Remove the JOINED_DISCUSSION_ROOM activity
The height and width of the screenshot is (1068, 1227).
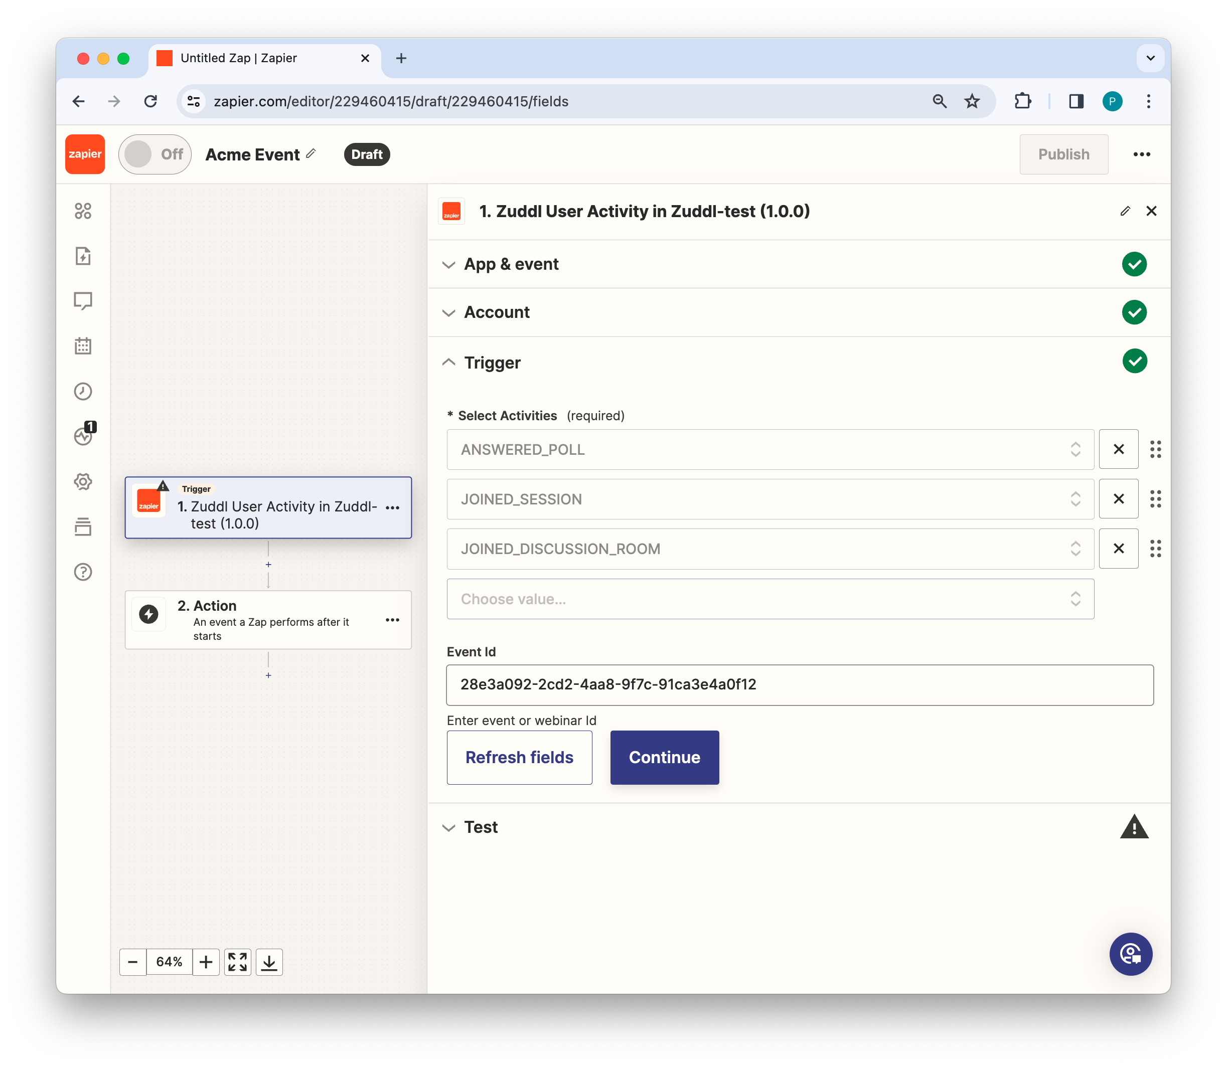tap(1119, 549)
